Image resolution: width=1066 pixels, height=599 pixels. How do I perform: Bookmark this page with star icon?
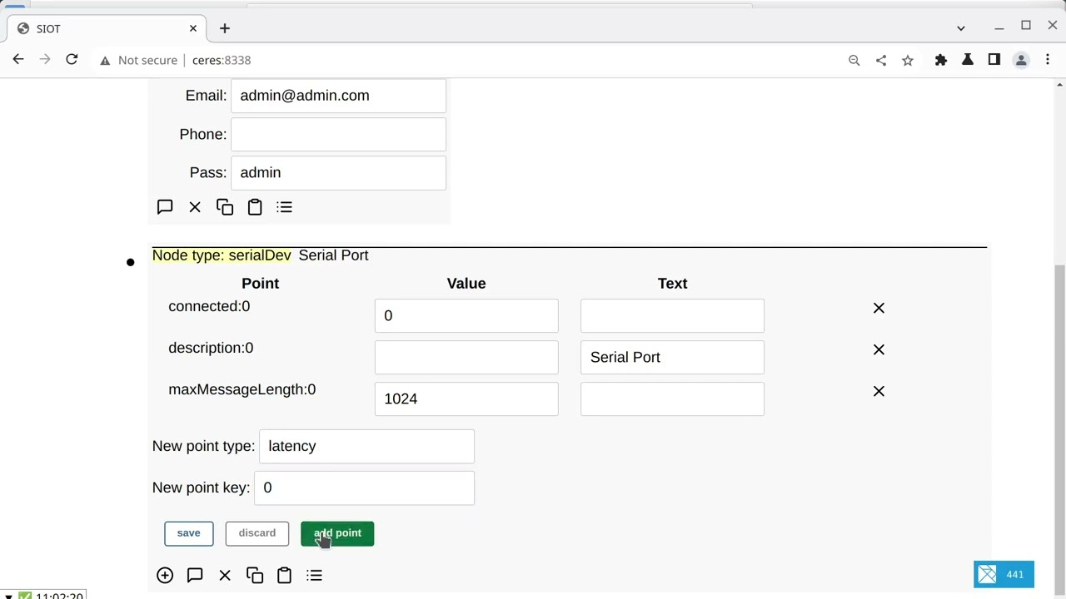coord(908,60)
